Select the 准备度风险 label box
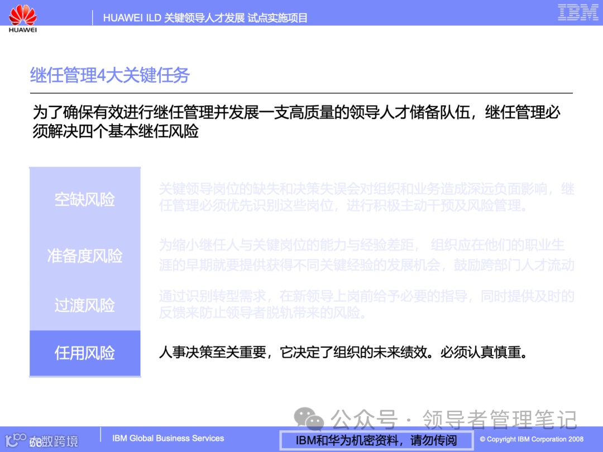 (x=84, y=257)
